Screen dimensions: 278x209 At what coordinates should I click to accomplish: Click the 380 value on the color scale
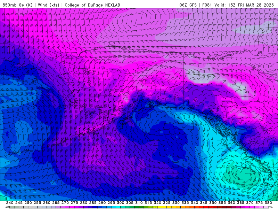(x=268, y=203)
